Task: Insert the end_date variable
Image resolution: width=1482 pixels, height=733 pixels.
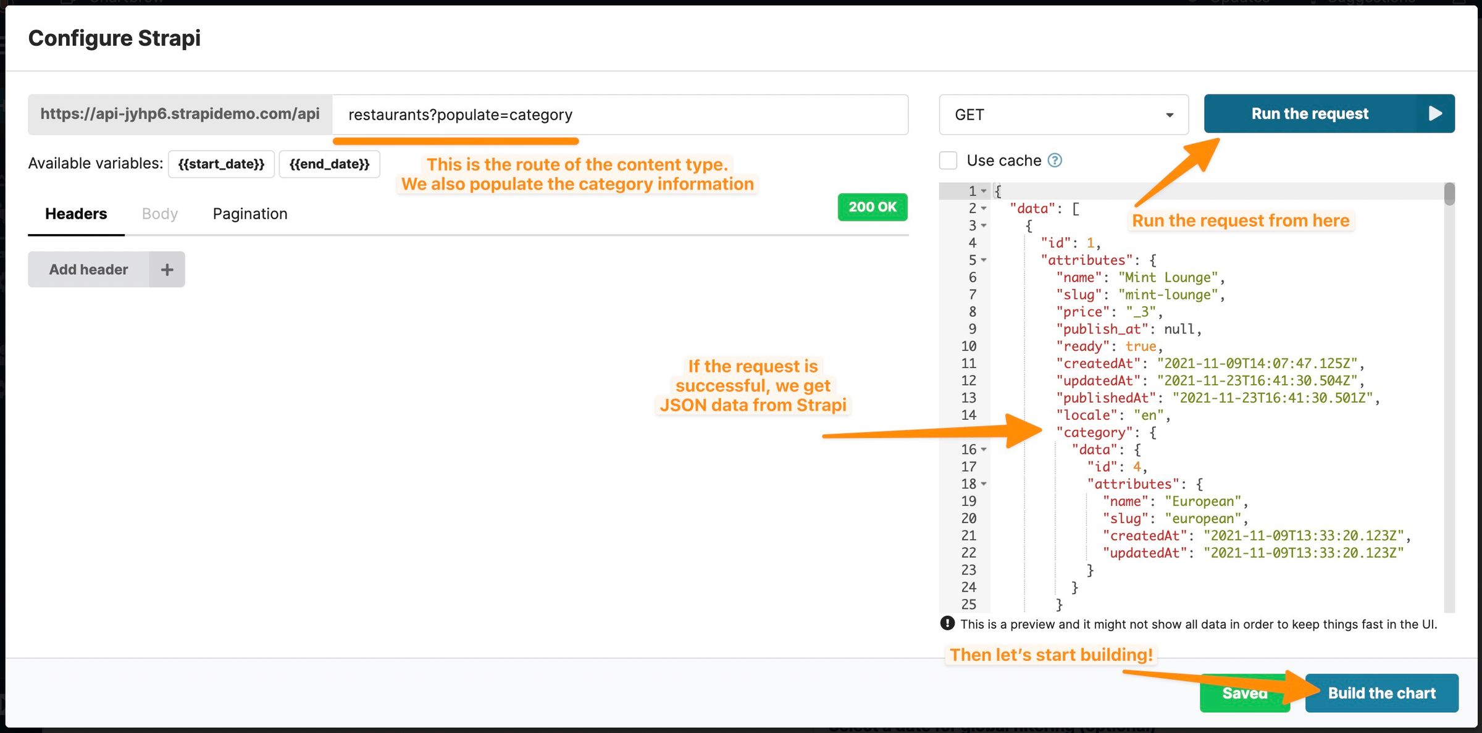Action: 329,164
